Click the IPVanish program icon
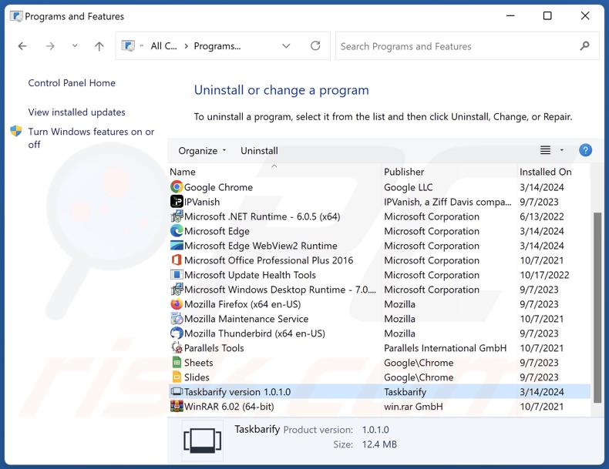The height and width of the screenshot is (469, 609). coord(177,202)
